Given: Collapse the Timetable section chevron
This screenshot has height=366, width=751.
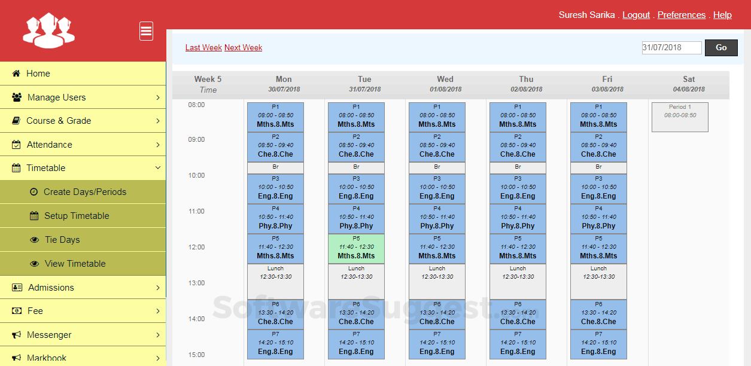Looking at the screenshot, I should pyautogui.click(x=157, y=168).
